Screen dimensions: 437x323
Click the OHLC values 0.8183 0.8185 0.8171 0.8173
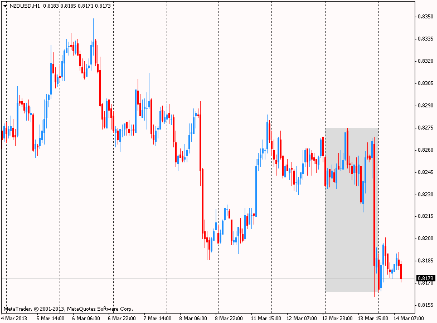[77, 6]
